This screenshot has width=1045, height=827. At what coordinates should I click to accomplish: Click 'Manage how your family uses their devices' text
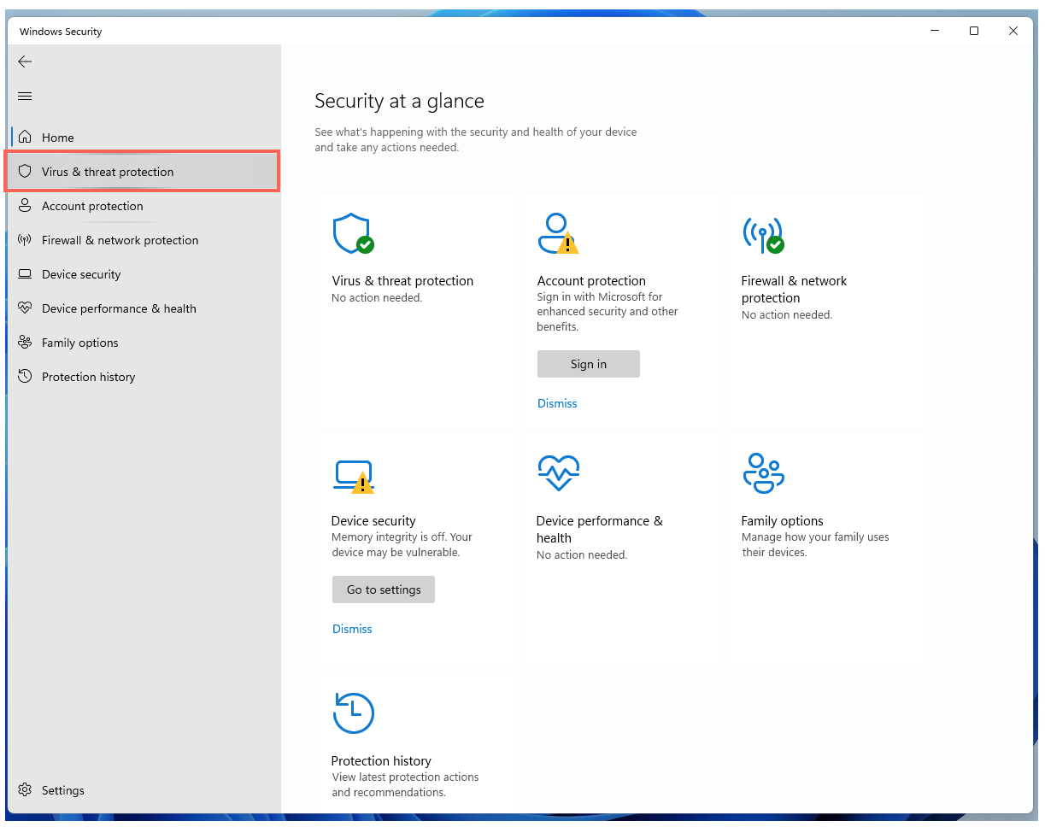click(815, 544)
